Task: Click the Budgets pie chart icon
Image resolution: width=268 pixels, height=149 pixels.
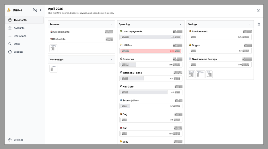Action: [x=10, y=52]
